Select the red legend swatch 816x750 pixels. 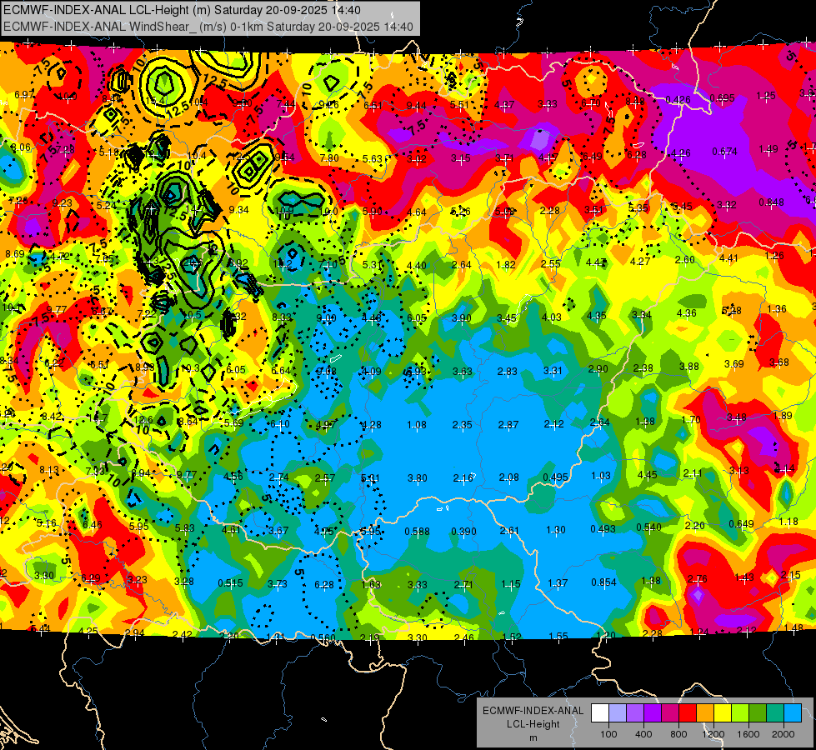tap(688, 713)
